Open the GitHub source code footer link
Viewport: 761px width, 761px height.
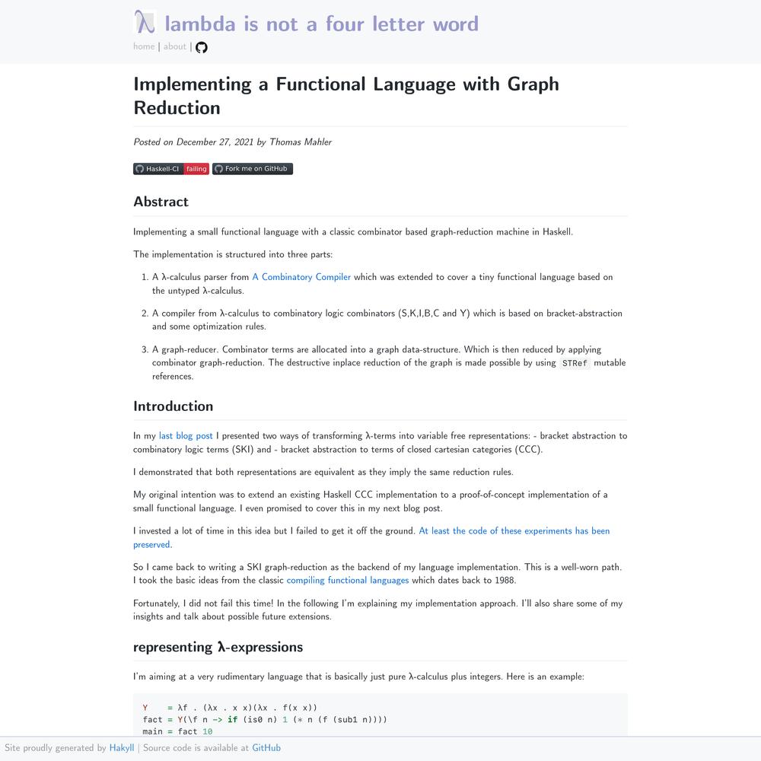[x=266, y=747]
